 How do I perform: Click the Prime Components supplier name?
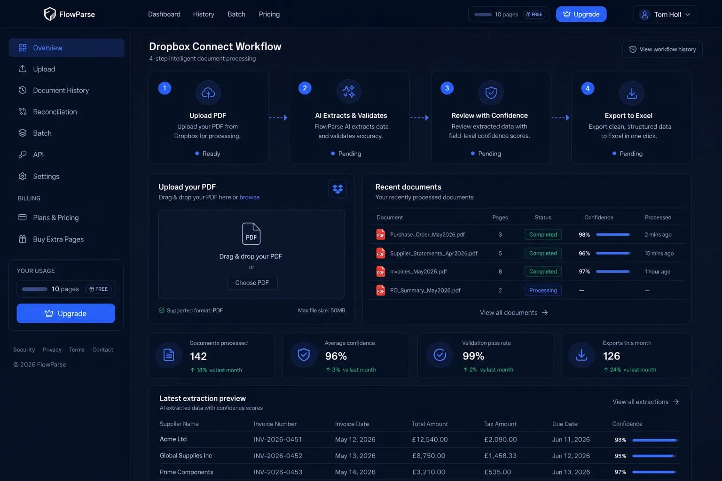coord(186,472)
